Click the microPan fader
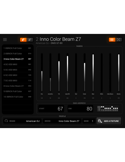 click(x=50, y=72)
